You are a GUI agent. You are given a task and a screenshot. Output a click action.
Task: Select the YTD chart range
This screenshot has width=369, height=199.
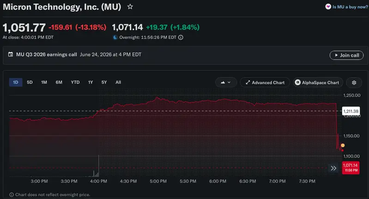[x=75, y=82]
